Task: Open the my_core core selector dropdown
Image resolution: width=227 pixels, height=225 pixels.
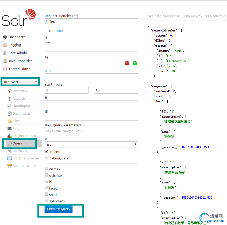Action: tap(20, 82)
